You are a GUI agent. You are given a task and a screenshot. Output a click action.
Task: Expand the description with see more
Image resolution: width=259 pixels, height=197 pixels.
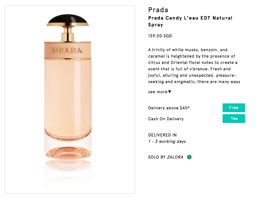(x=158, y=92)
